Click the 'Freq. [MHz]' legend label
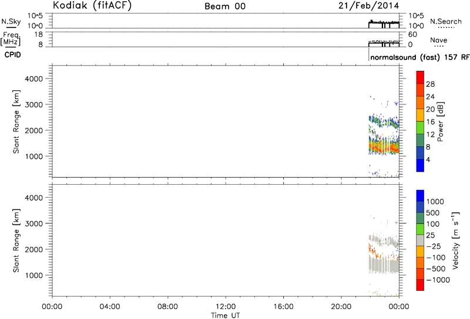470x319 pixels. click(x=11, y=39)
